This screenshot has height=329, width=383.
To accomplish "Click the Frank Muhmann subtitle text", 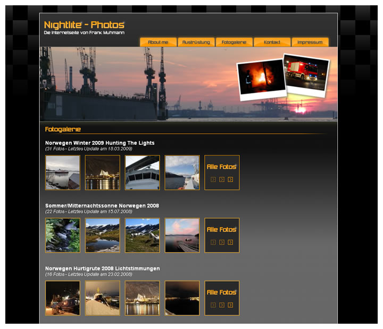I will [x=84, y=32].
